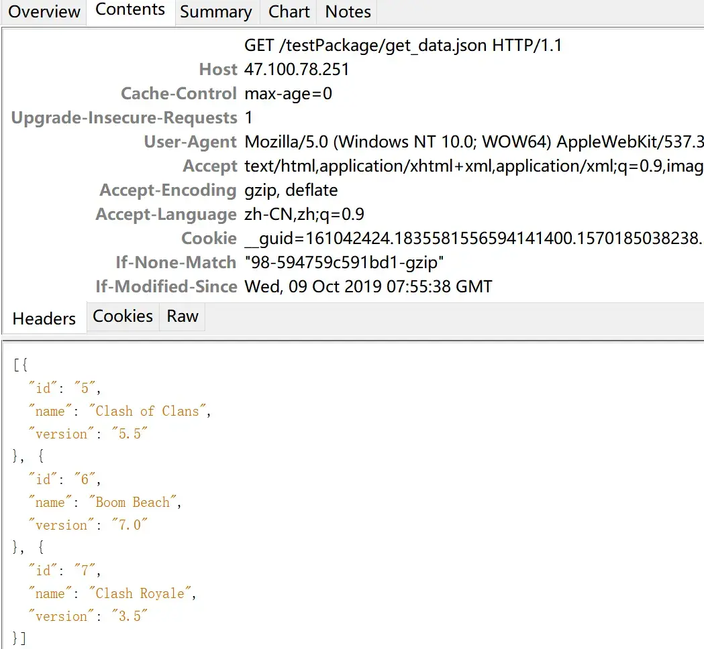Screen dimensions: 704x649
Task: Click the text/html,application/xhtml+xml accept value
Action: [x=474, y=166]
